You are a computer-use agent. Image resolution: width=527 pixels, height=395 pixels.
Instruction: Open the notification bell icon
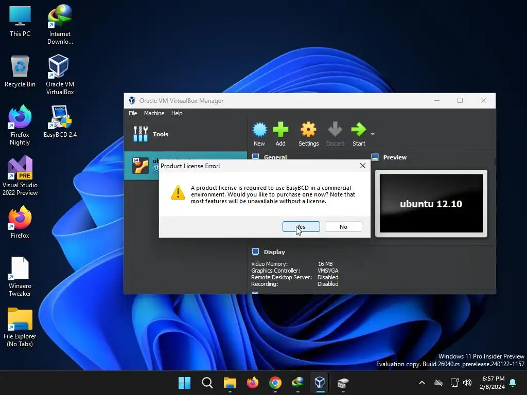[x=513, y=383]
